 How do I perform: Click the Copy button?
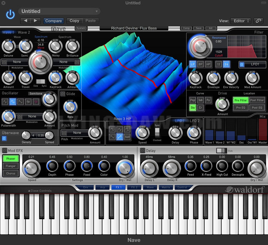pyautogui.click(x=74, y=21)
